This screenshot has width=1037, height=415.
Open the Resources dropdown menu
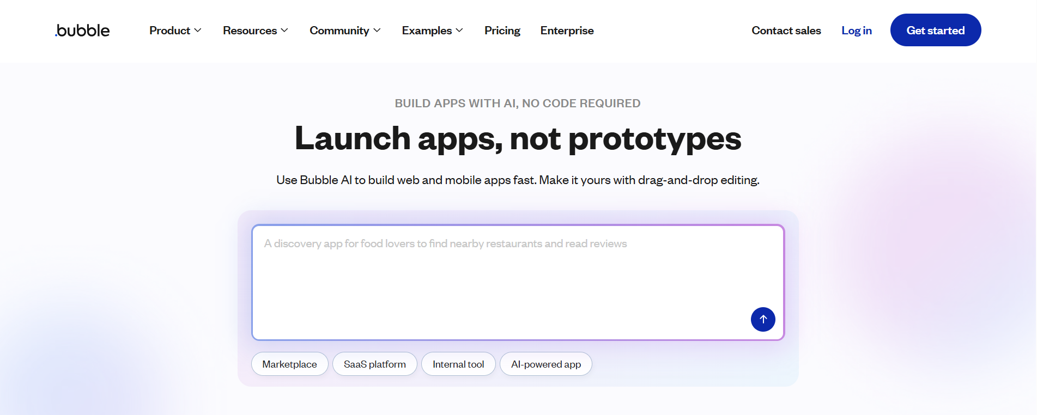[x=250, y=30]
